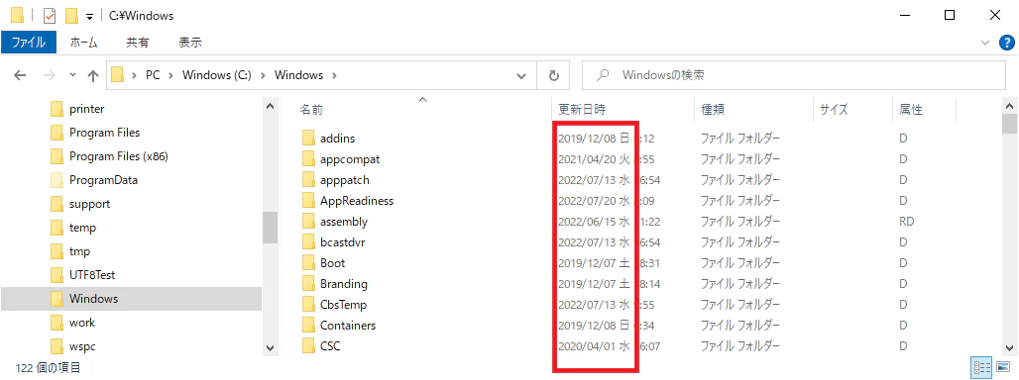
Task: Open the quick access toolbar customize dropdown
Action: point(89,16)
